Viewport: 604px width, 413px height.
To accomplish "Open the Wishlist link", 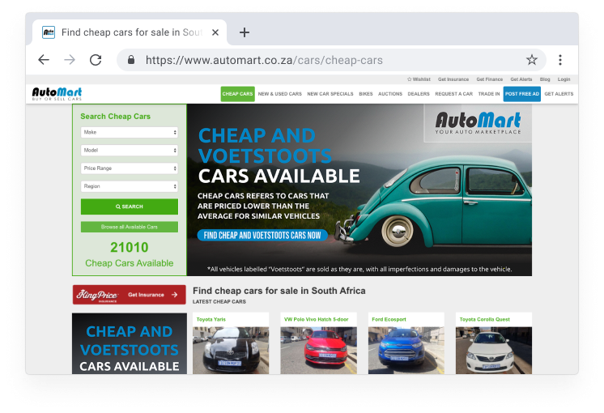I will pyautogui.click(x=419, y=79).
